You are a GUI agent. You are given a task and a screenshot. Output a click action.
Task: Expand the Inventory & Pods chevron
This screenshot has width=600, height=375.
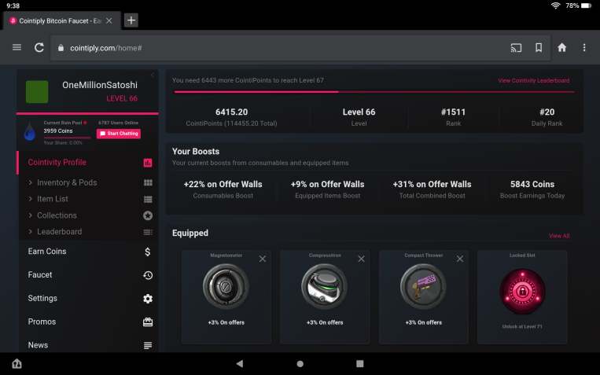point(30,182)
